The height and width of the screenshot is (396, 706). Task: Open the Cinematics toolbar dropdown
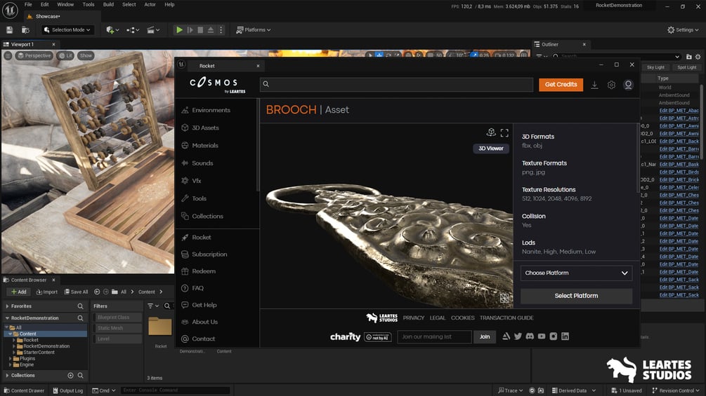(x=154, y=29)
